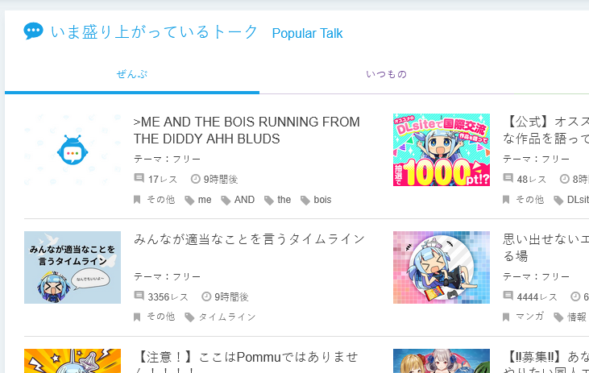The height and width of the screenshot is (373, 589).
Task: Click the tag icon beside 'bois'
Action: click(305, 200)
